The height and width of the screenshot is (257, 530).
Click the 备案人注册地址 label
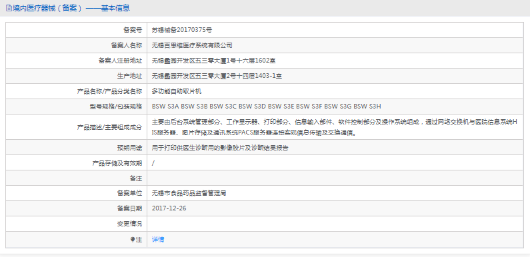tap(120, 61)
